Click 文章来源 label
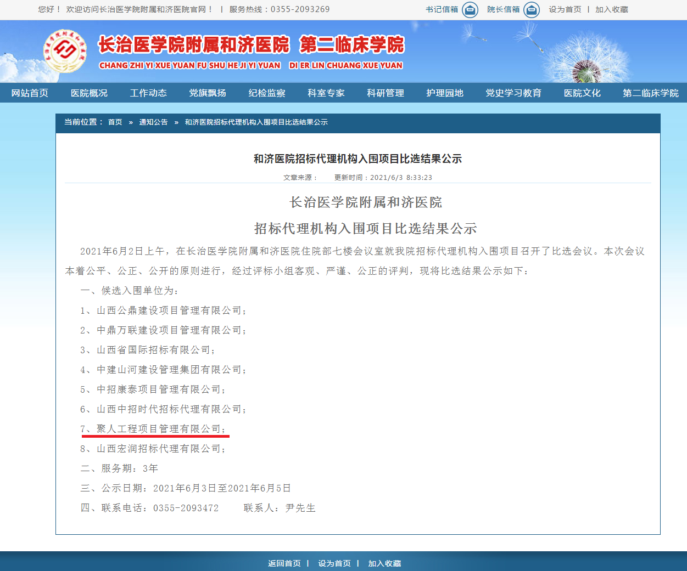This screenshot has height=571, width=687. point(300,178)
